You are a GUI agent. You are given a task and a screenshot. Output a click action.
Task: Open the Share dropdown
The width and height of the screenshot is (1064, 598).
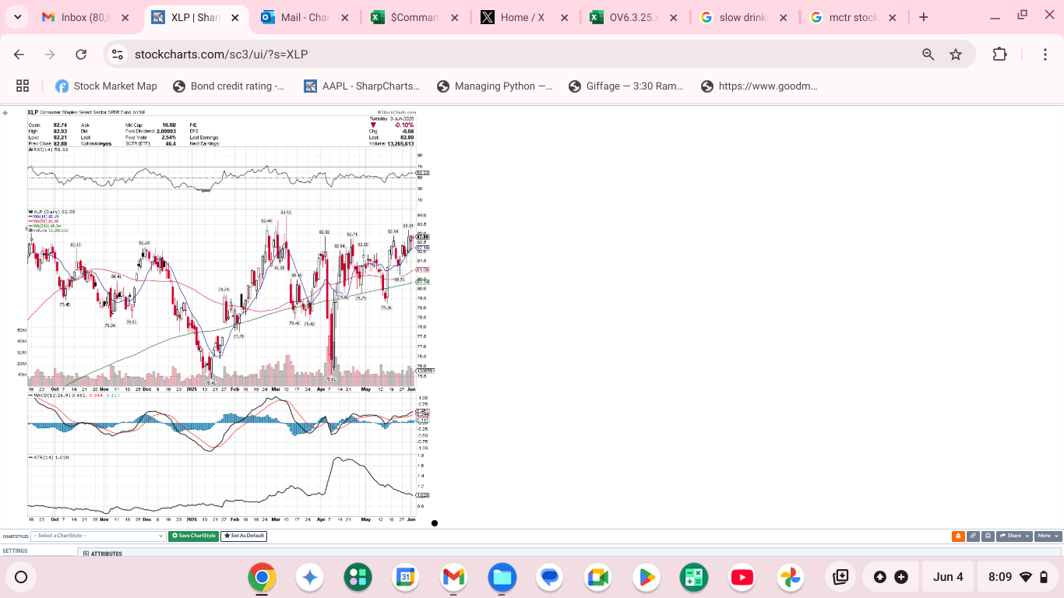tap(1014, 536)
